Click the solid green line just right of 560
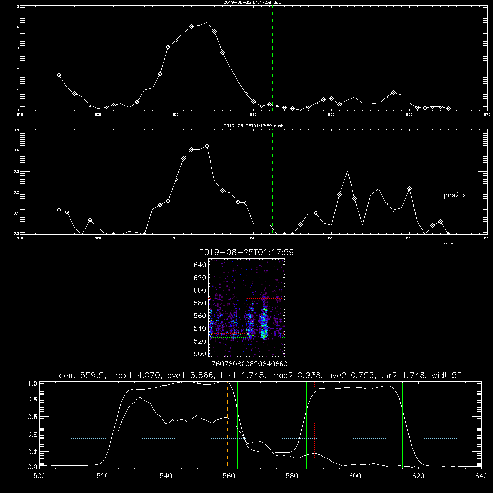This screenshot has height=493, width=493. click(x=237, y=425)
